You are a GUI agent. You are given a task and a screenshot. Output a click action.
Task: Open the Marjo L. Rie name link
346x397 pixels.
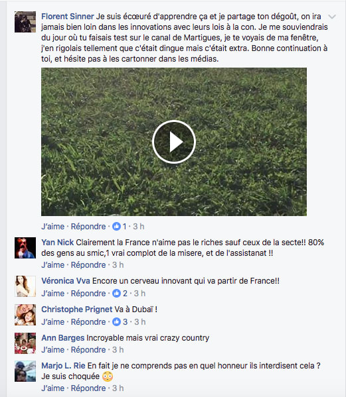tap(63, 366)
